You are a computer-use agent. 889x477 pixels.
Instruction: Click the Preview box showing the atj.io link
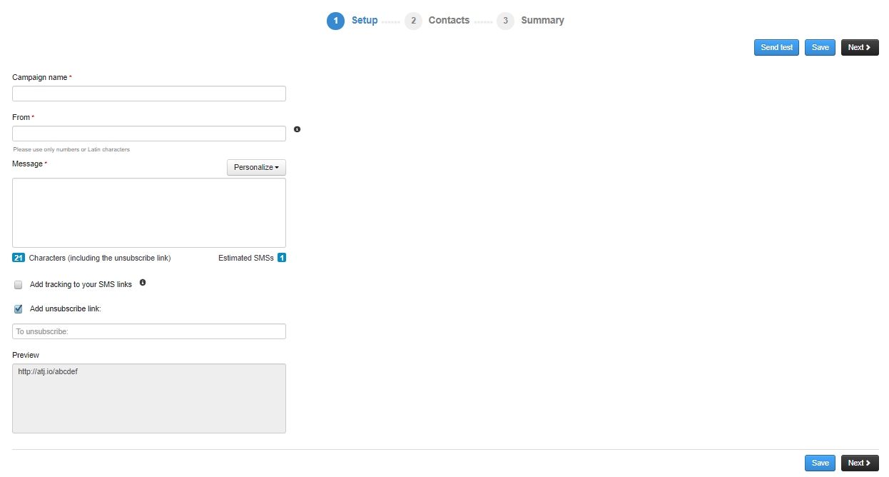(x=149, y=398)
